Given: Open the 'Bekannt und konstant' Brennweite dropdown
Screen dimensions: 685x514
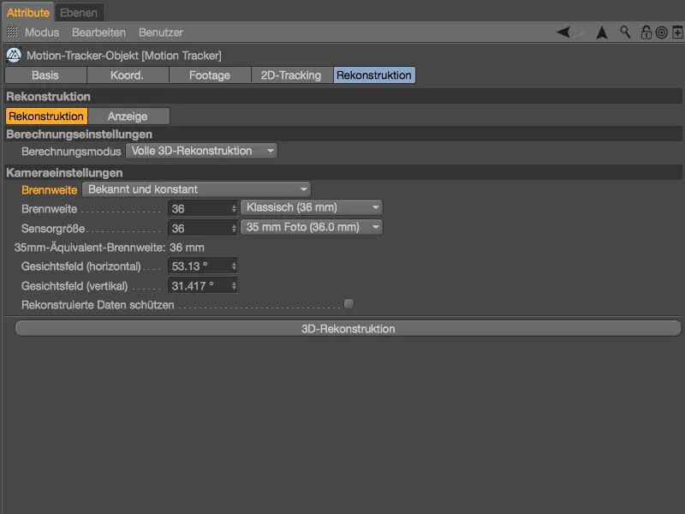Looking at the screenshot, I should pos(197,189).
